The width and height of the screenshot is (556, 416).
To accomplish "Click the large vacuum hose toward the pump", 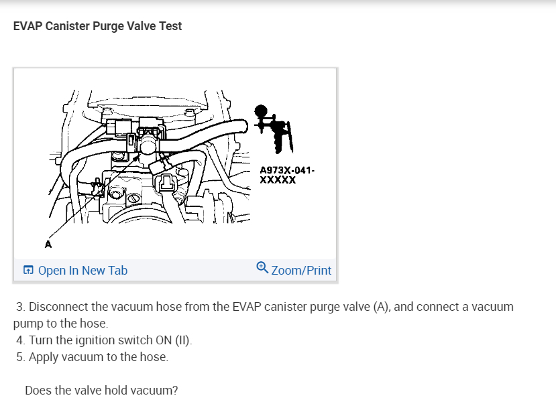I will (x=206, y=134).
